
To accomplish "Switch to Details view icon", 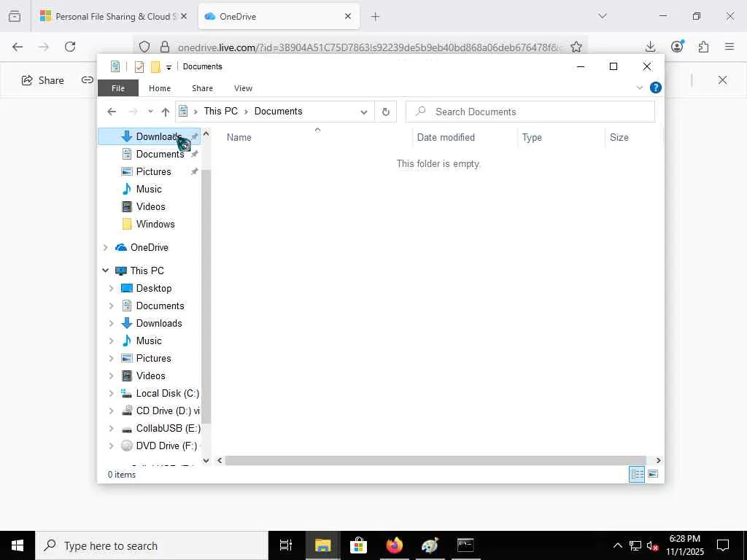I will [x=637, y=474].
